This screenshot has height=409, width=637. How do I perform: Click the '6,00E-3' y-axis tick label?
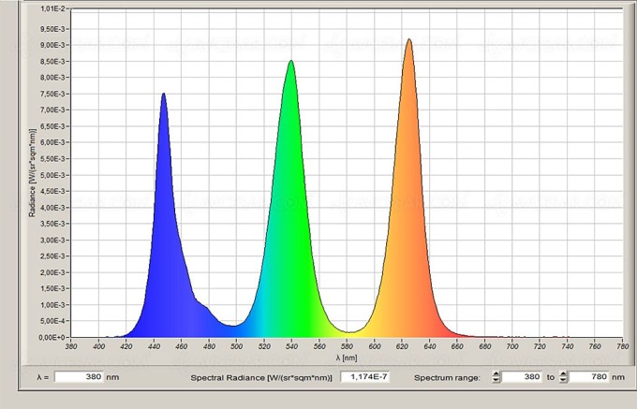tap(54, 142)
